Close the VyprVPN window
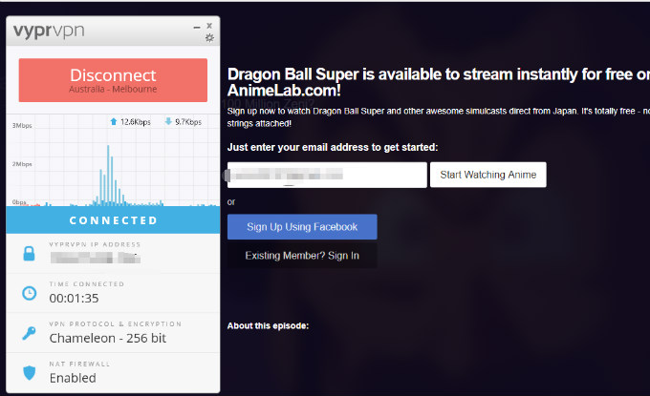 click(209, 26)
